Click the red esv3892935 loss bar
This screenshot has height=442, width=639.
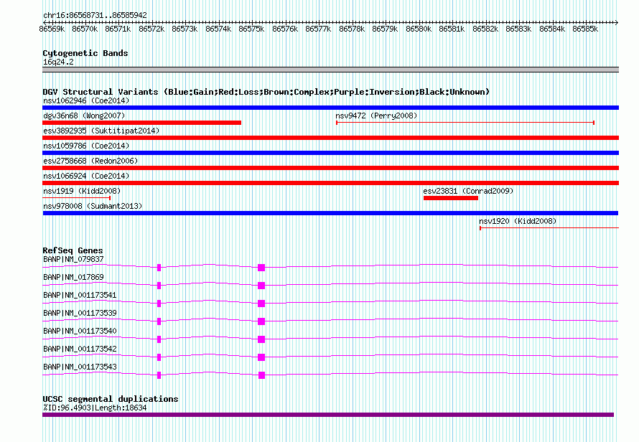tap(330, 138)
